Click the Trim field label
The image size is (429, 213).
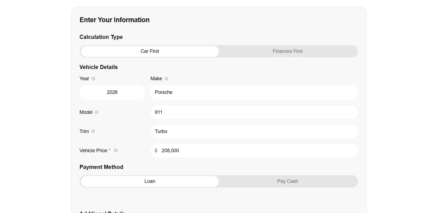(84, 131)
